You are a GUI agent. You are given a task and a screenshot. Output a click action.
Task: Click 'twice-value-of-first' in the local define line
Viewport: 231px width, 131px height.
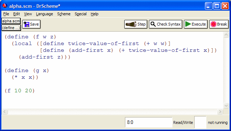103,44
